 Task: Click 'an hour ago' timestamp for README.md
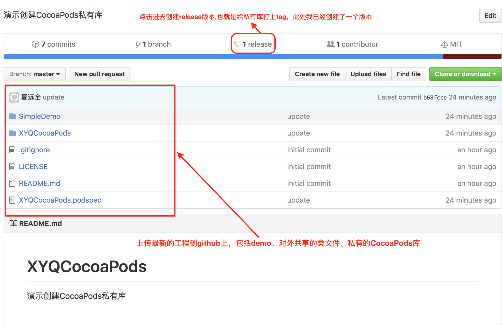pyautogui.click(x=477, y=183)
